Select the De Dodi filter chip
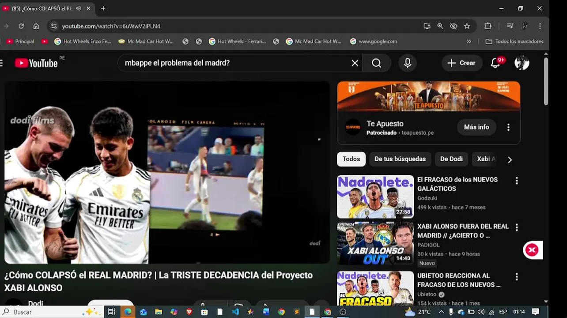Viewport: 567px width, 318px height. click(451, 159)
